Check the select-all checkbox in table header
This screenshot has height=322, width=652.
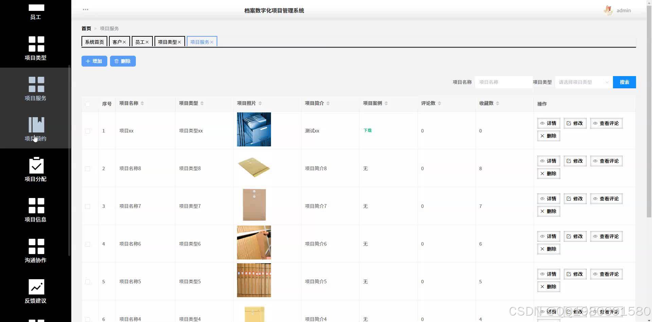pos(88,104)
